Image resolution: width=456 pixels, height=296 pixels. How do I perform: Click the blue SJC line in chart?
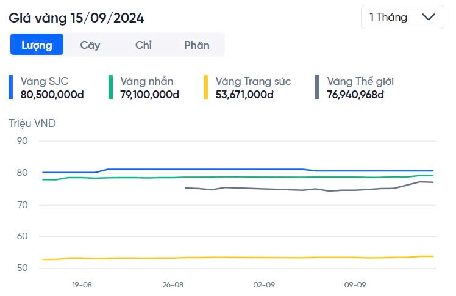point(213,169)
